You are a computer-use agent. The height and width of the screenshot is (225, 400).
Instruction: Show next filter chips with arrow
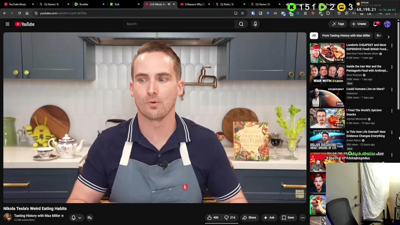coord(388,37)
